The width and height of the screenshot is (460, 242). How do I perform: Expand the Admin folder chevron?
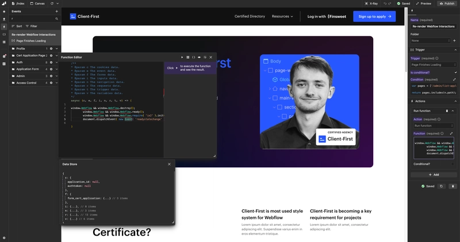tap(56, 76)
